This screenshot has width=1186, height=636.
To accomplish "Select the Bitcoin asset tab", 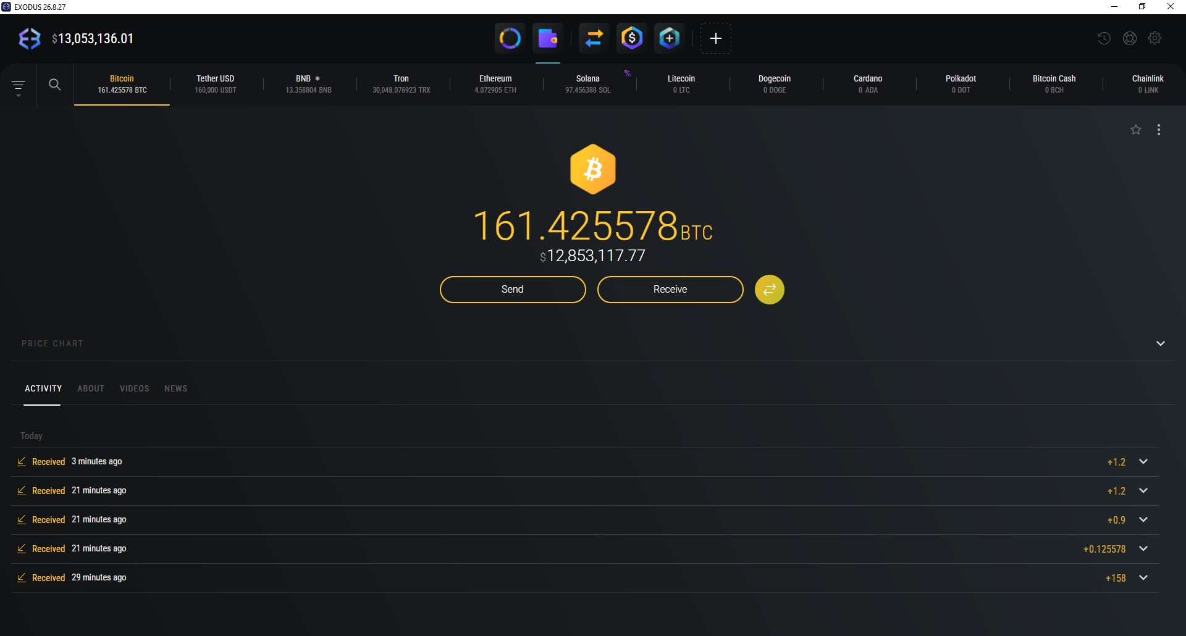I will click(x=122, y=85).
